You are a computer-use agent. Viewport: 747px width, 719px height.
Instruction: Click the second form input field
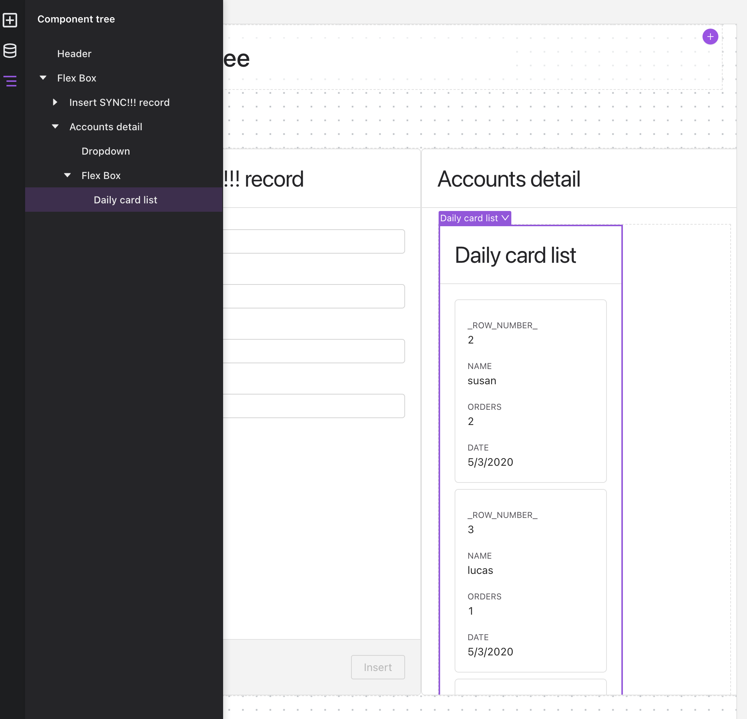[313, 296]
